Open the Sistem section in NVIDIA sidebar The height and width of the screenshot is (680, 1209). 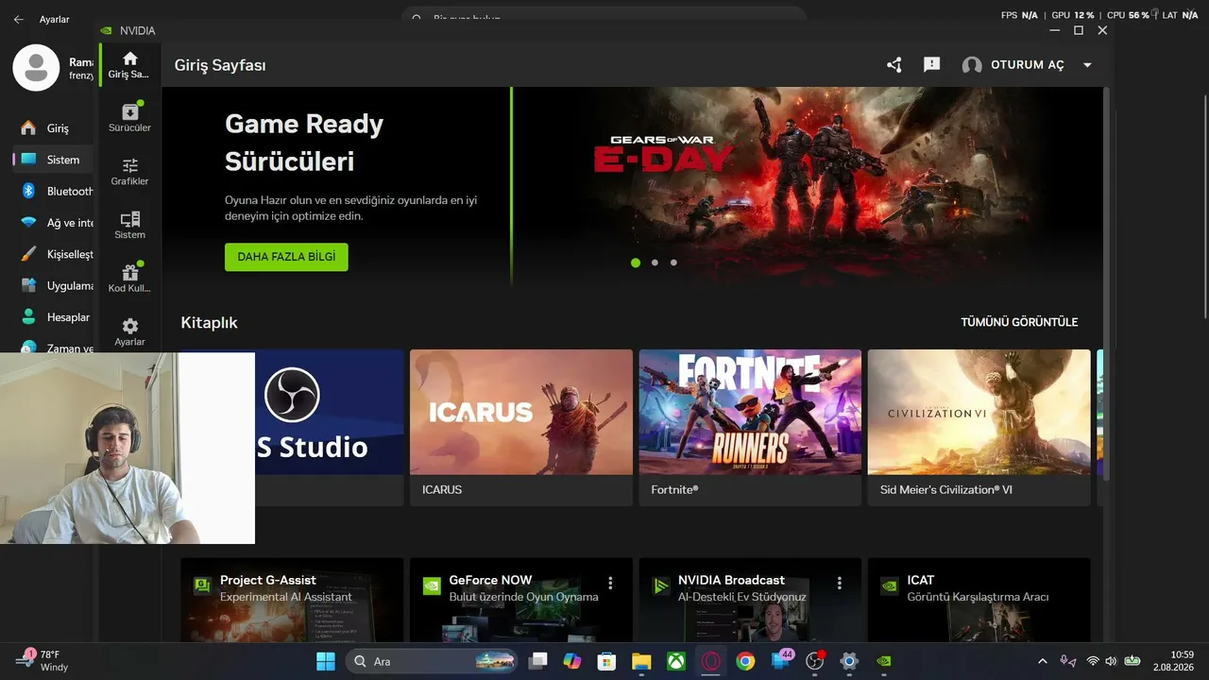pos(130,225)
